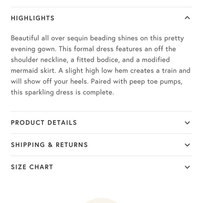Expand the PRODUCT DETAILS heading

pyautogui.click(x=44, y=122)
